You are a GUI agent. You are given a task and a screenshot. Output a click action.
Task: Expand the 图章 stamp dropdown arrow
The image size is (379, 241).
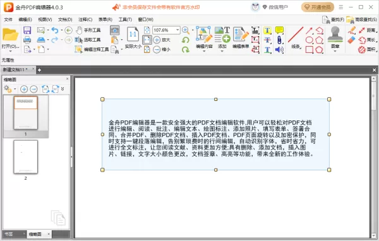(x=335, y=51)
